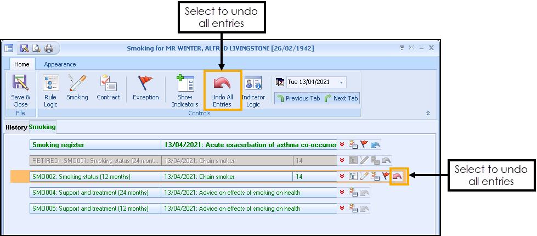Select the Smoking cigarette icon in ribbon
The height and width of the screenshot is (236, 537).
click(77, 89)
